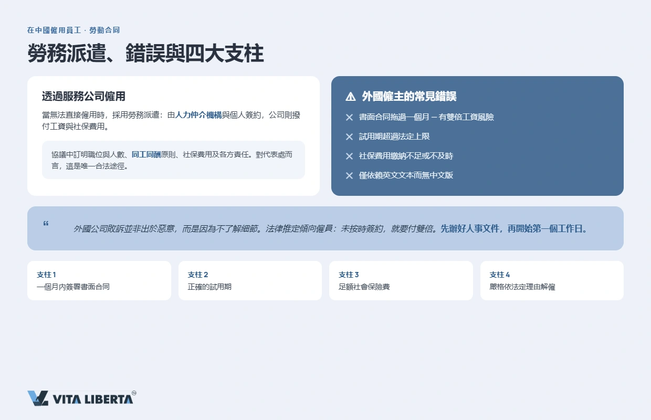Click the X icon beside 試用期超過法定上限
Viewport: 651px width, 420px height.
349,137
